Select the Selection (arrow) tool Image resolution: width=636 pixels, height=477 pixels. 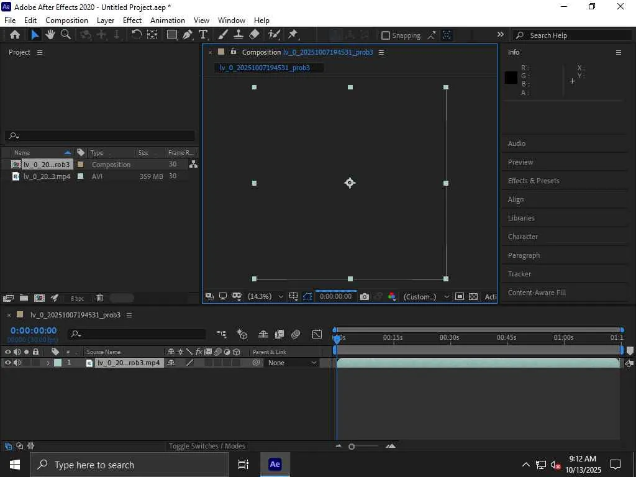pos(35,35)
